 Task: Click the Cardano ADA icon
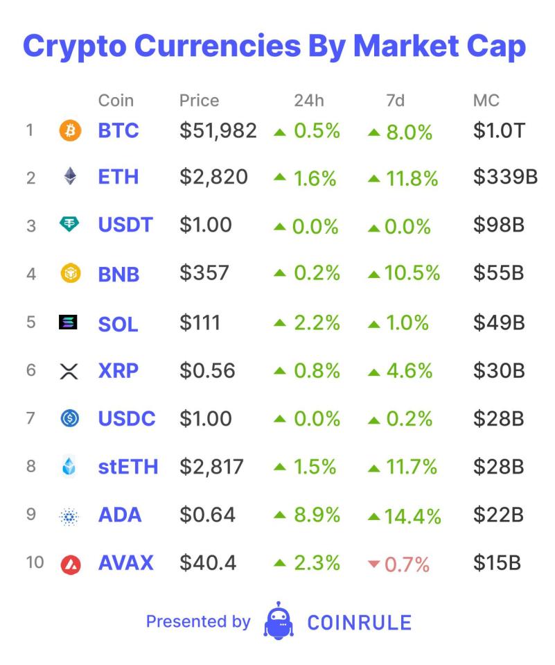pyautogui.click(x=70, y=515)
